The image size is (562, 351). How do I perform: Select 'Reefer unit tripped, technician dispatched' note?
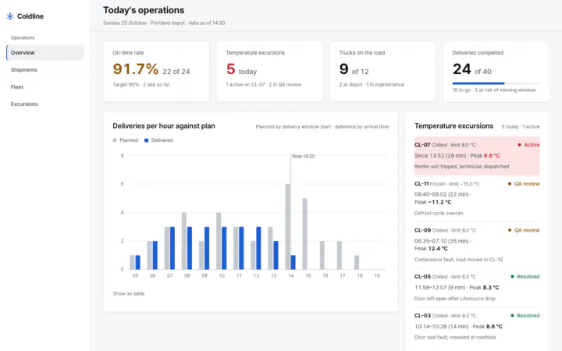tap(461, 167)
